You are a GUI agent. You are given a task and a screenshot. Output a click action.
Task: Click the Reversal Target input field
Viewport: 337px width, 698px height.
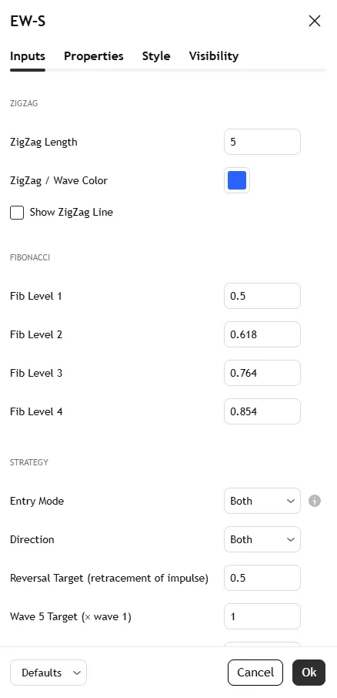pyautogui.click(x=262, y=578)
